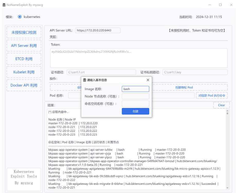237x193 pixels.
Task: Open the ETCD 利用 tab
Action: click(24, 59)
